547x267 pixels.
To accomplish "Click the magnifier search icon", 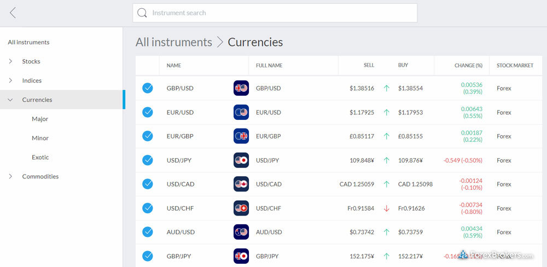I will click(x=142, y=13).
